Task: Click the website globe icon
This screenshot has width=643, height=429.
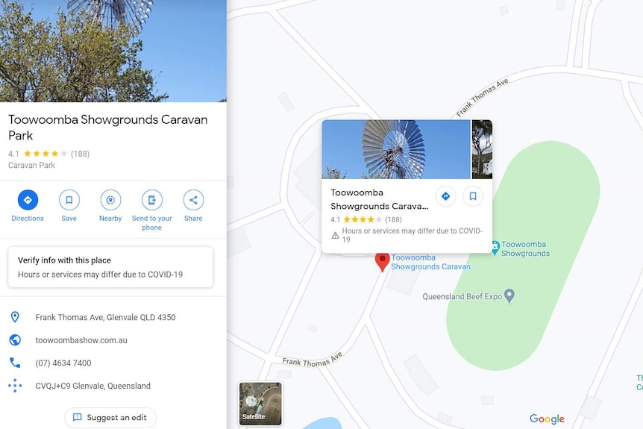Action: pyautogui.click(x=15, y=340)
